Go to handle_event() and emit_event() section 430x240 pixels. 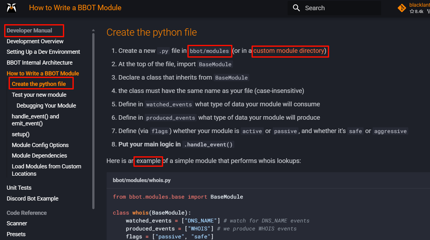[x=35, y=120]
